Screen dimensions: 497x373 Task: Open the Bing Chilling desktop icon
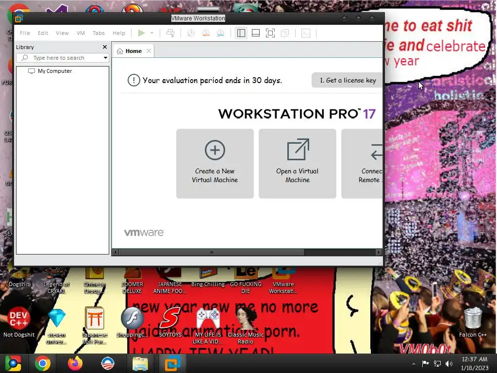pyautogui.click(x=208, y=277)
